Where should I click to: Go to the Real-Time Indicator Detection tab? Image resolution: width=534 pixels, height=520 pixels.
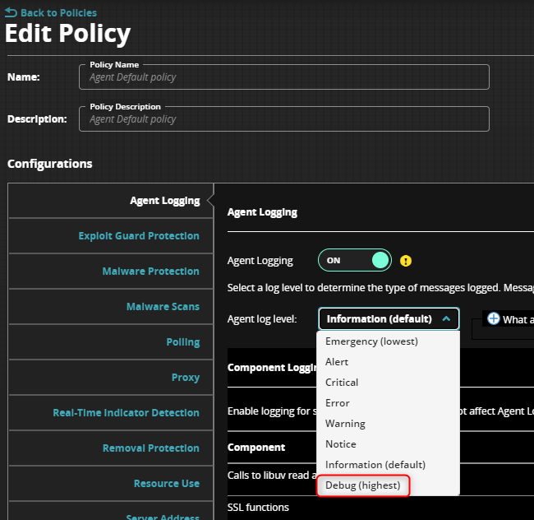[x=126, y=413]
